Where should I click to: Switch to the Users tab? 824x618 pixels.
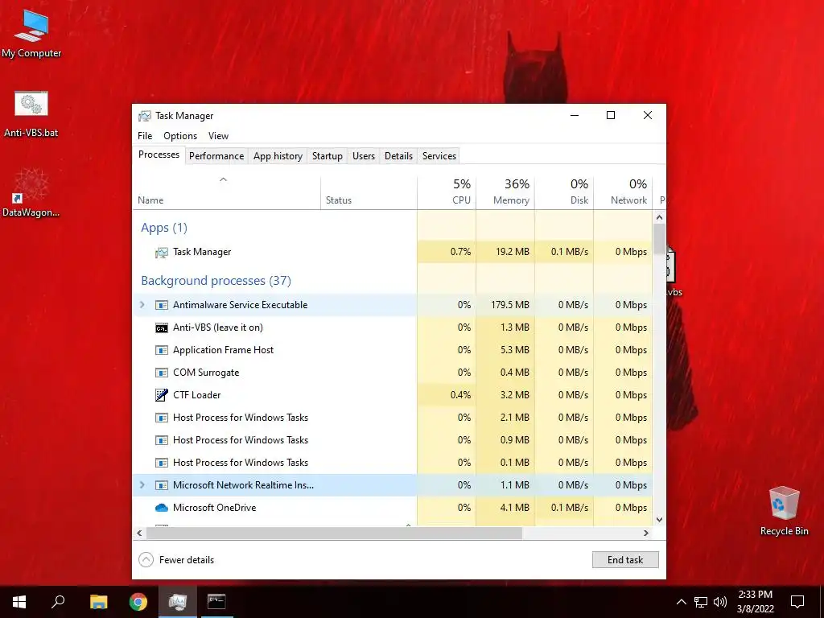tap(364, 156)
